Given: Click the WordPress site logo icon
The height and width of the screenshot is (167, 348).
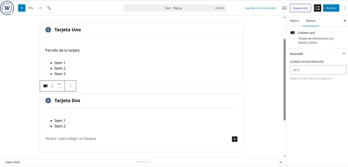Looking at the screenshot, I should [x=7, y=8].
